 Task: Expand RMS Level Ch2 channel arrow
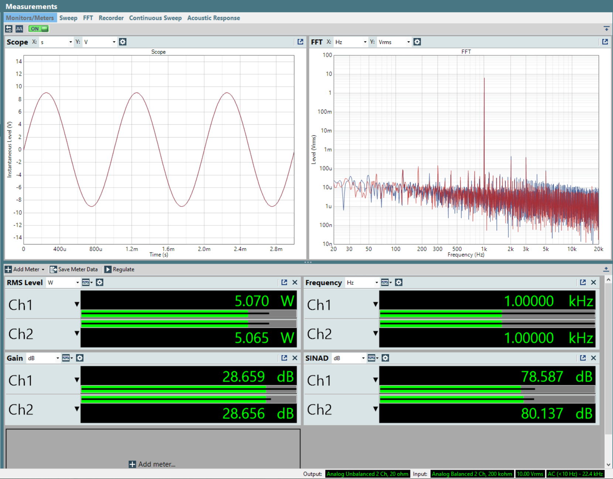tap(77, 333)
